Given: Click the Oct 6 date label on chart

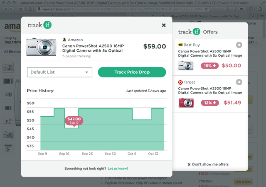Looking at the screenshot, I should [132, 153].
